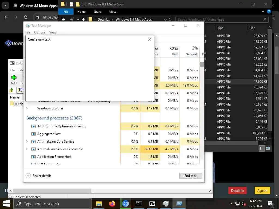Refresh the File Explorer address bar
Screen dimensions: 279x209
(x=170, y=19)
